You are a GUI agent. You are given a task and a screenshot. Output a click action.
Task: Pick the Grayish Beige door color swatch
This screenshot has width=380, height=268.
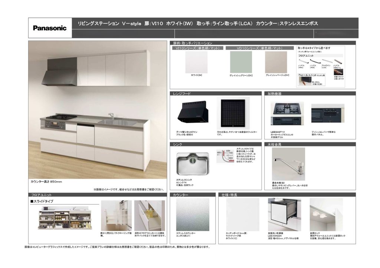click(276, 62)
